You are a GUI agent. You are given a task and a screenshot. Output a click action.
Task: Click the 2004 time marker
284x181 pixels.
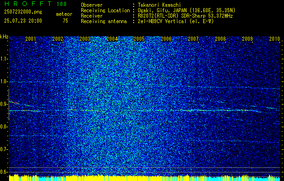coord(112,38)
